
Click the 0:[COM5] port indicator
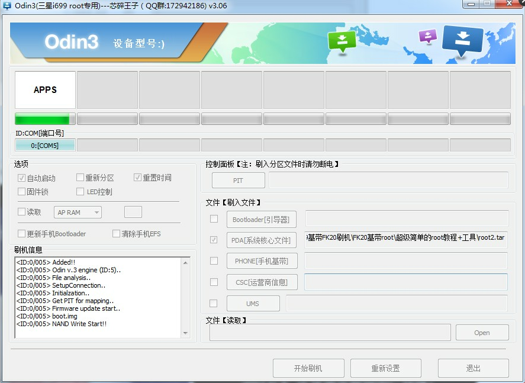(x=45, y=145)
